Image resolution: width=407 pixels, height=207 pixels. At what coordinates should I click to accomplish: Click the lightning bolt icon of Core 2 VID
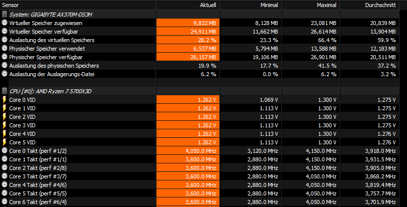point(5,117)
